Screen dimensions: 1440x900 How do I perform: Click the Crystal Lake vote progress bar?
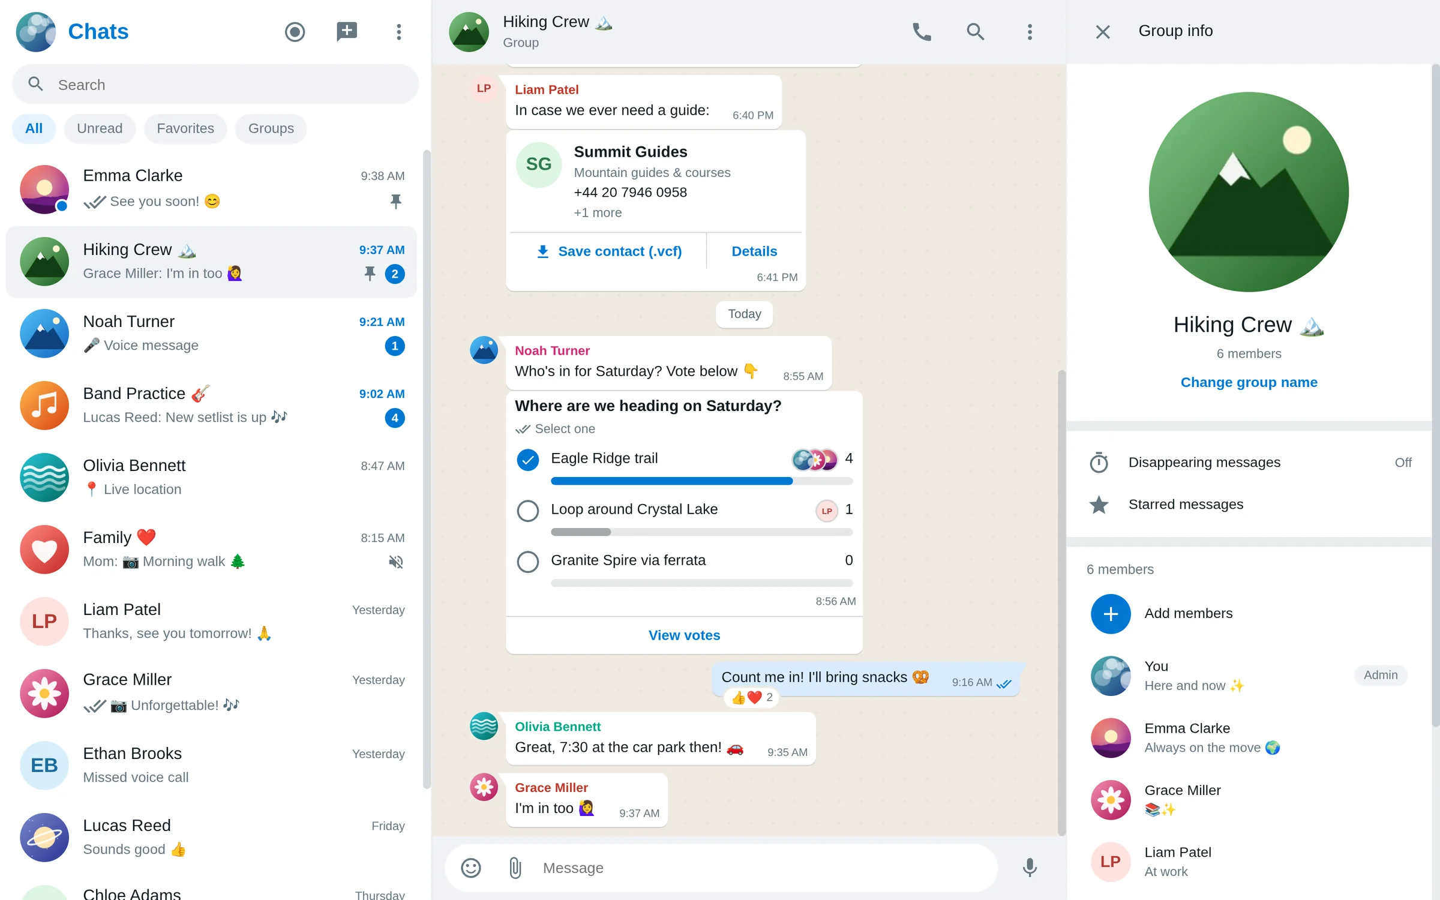pos(701,532)
